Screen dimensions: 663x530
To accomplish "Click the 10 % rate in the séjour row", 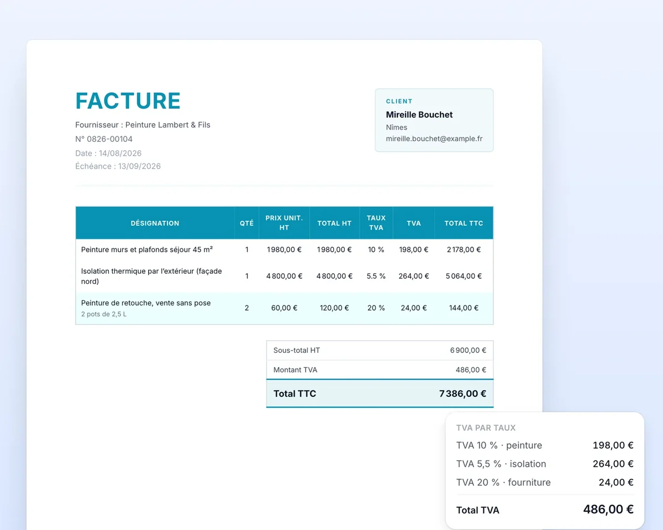I will [x=376, y=250].
